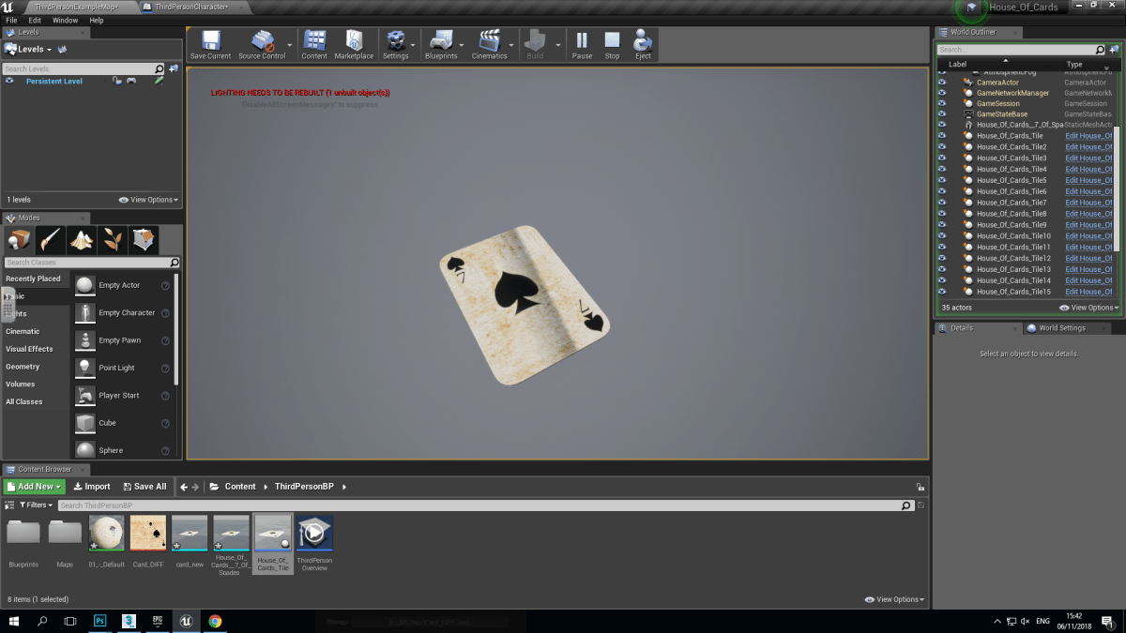This screenshot has height=633, width=1126.
Task: Stop the play session
Action: point(612,44)
